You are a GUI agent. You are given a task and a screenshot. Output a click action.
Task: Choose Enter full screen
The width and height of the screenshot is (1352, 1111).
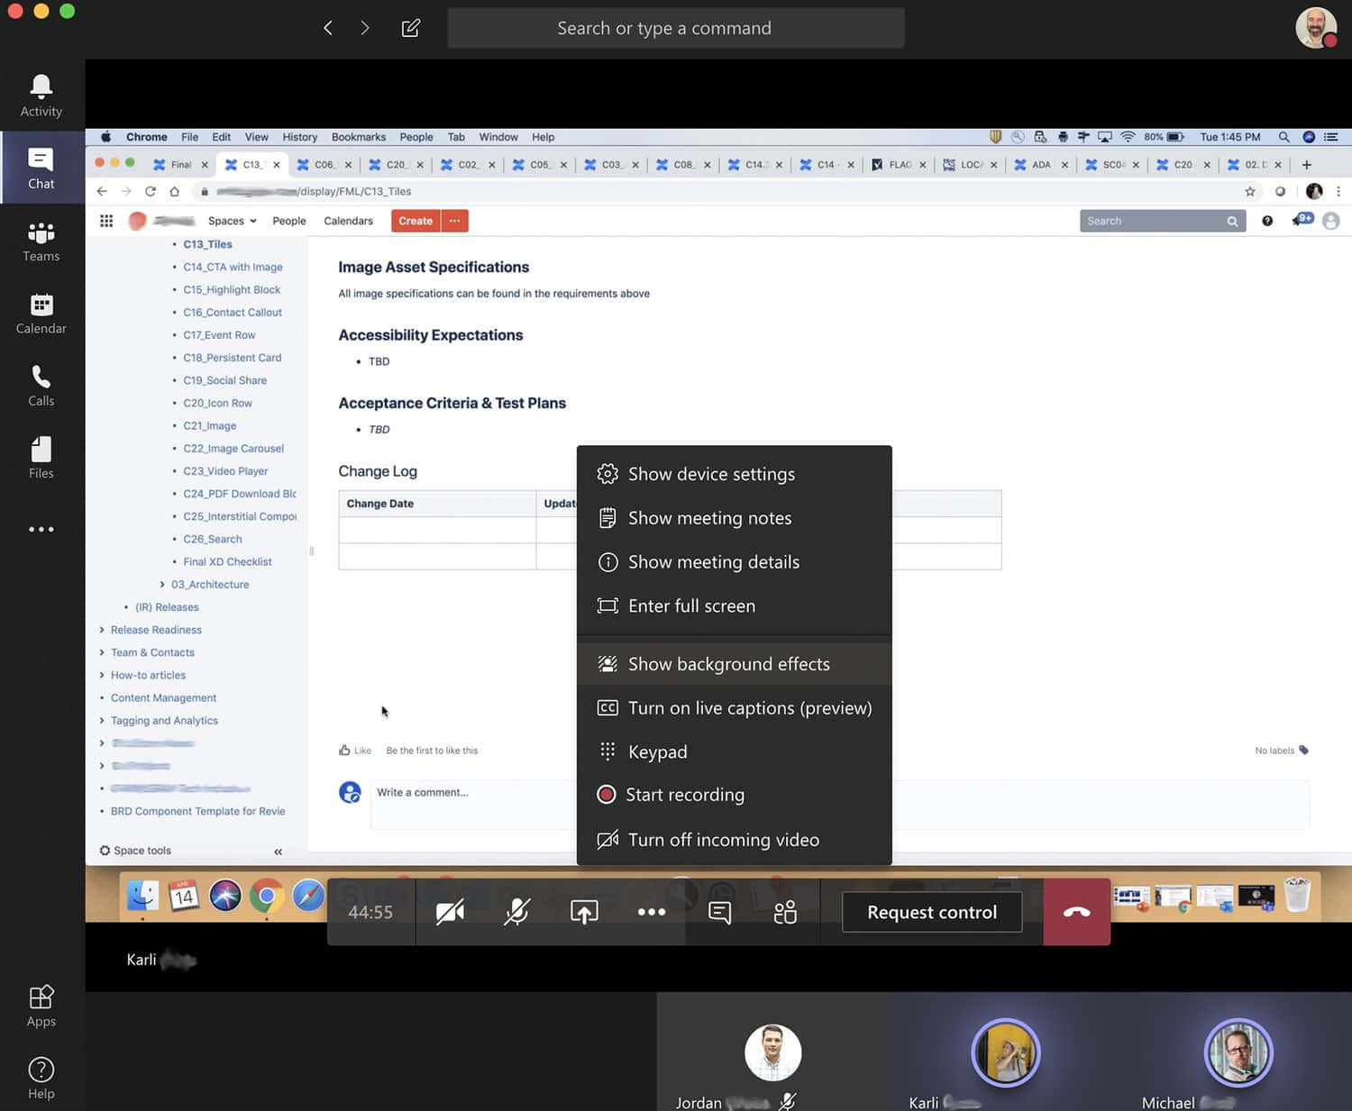click(734, 606)
